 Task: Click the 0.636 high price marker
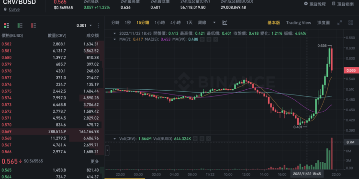pos(322,46)
